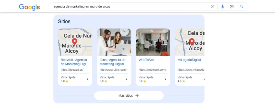Open t2ins Agencia de Marketing Digital link

click(114, 62)
